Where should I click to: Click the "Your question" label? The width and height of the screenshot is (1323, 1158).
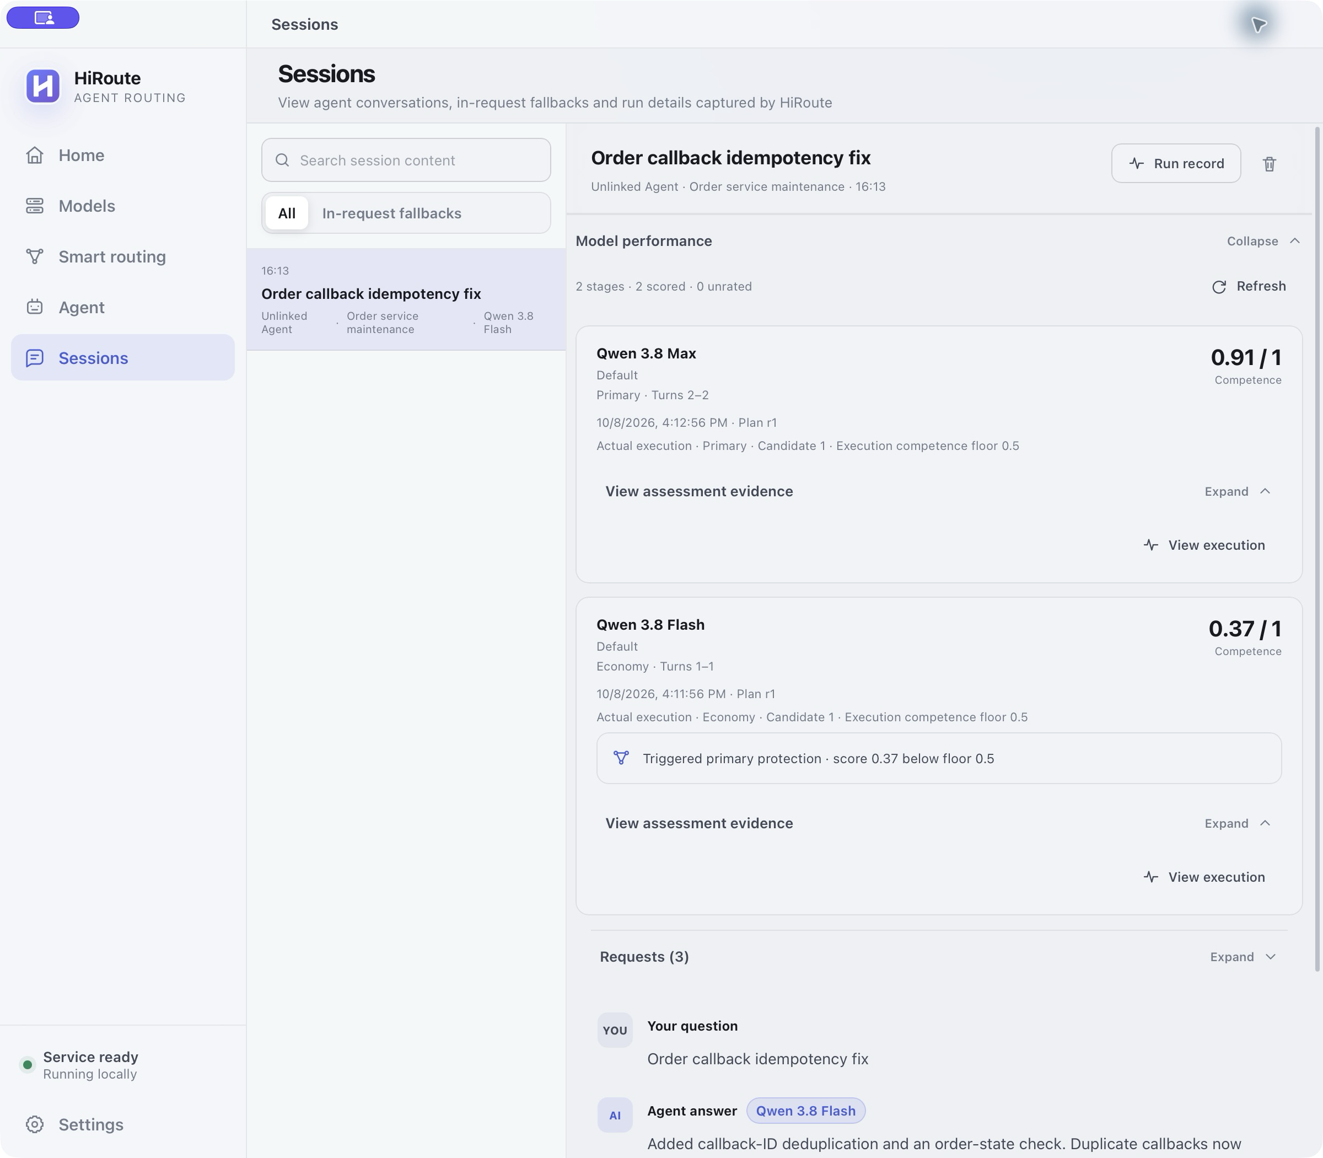click(x=692, y=1026)
